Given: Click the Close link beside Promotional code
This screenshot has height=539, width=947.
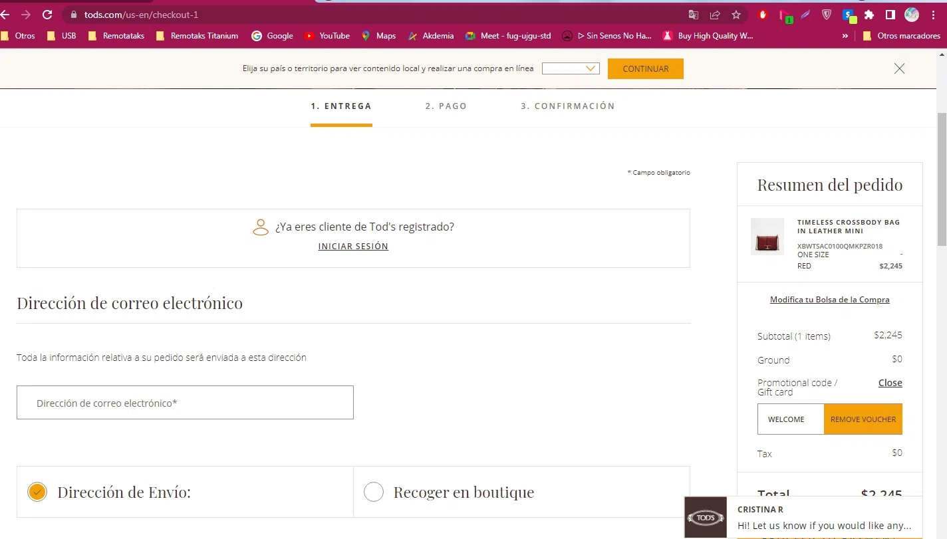Looking at the screenshot, I should point(890,383).
